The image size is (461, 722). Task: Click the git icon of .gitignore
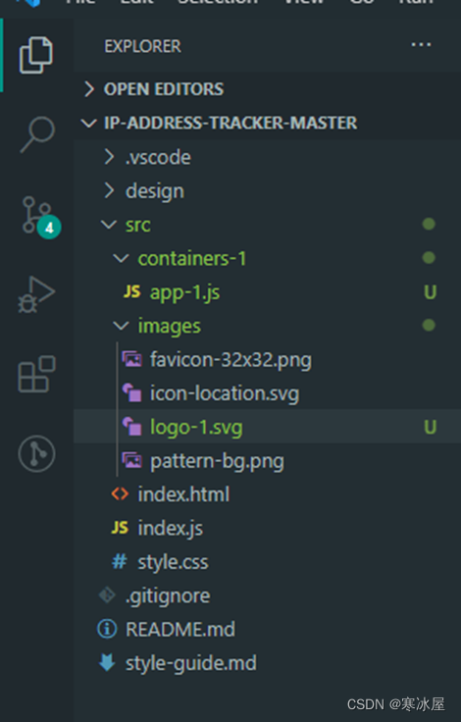[x=107, y=595]
